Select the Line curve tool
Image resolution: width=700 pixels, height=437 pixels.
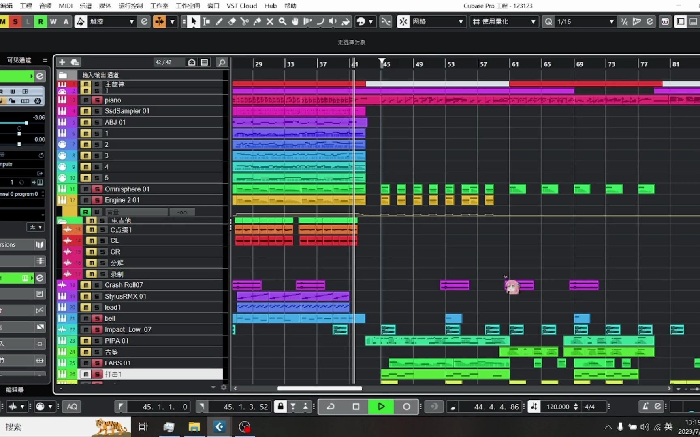(320, 21)
